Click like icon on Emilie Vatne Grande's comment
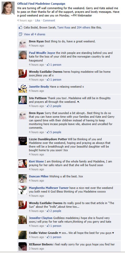 point(48,237)
